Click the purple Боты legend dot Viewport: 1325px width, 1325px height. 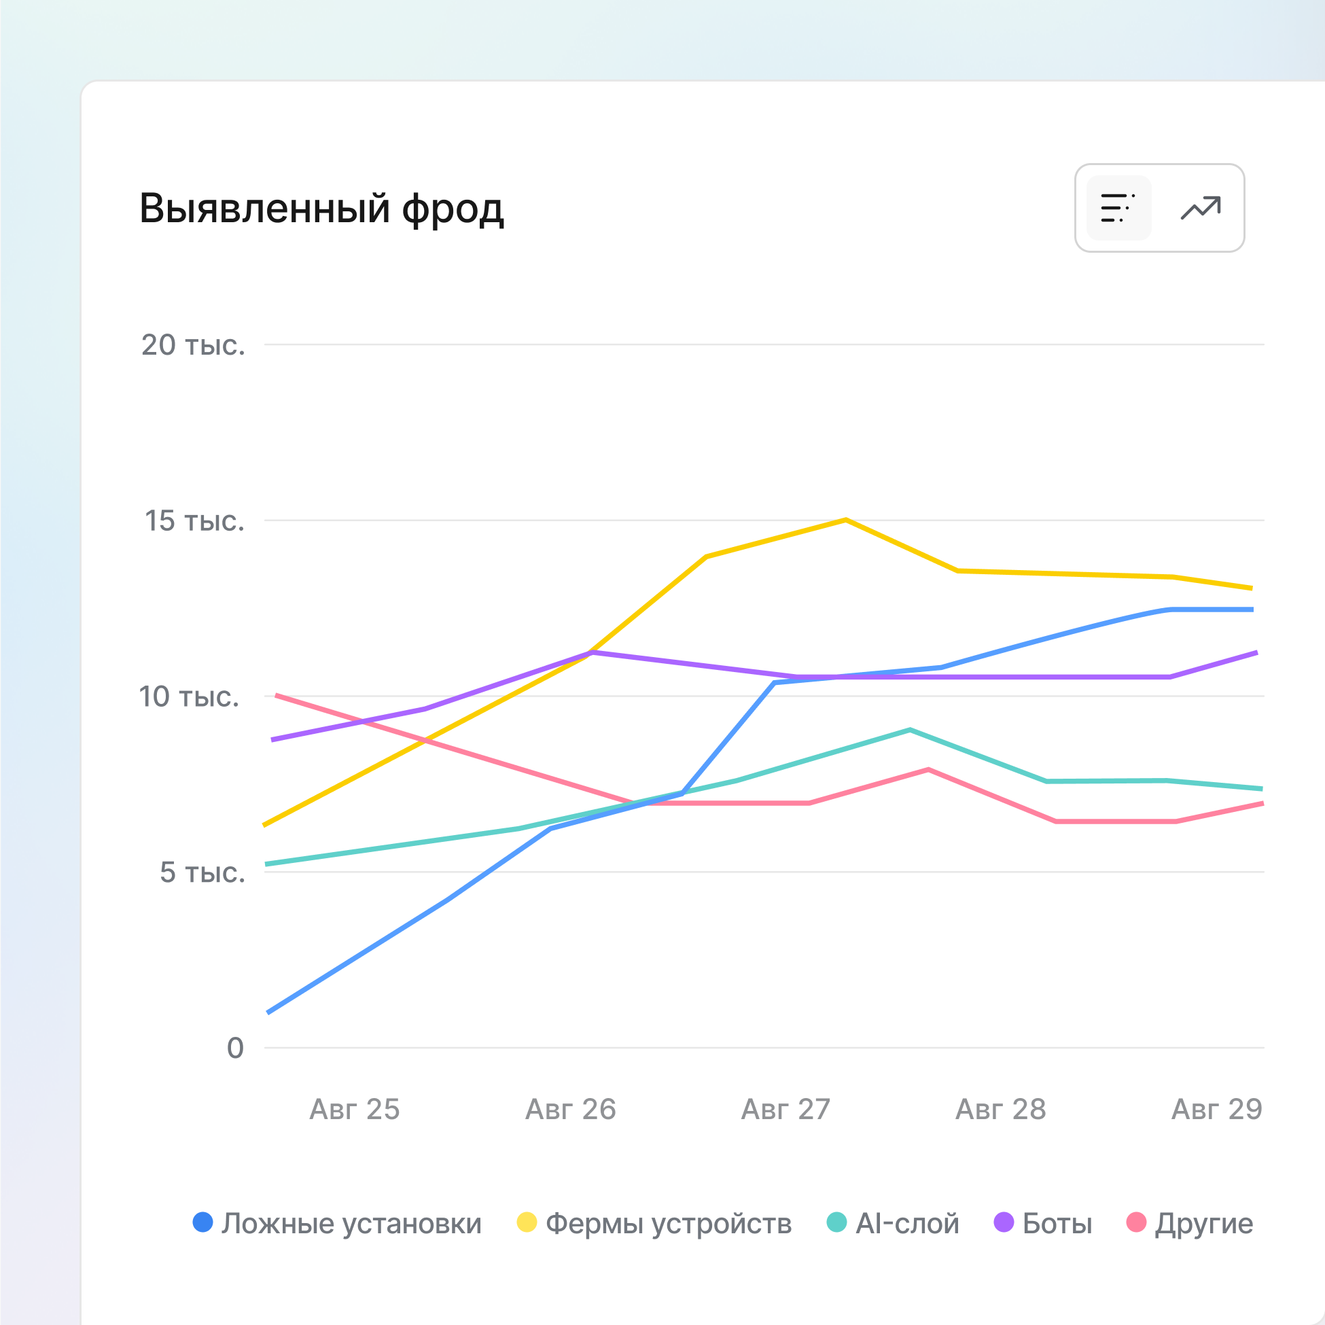point(1004,1222)
